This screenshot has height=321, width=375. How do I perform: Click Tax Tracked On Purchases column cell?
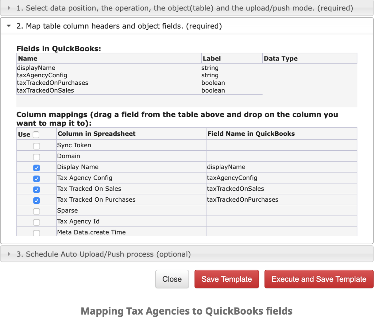click(x=131, y=200)
